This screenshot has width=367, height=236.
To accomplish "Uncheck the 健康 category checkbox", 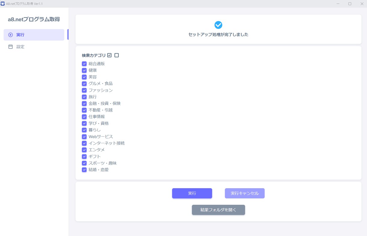I will click(84, 70).
